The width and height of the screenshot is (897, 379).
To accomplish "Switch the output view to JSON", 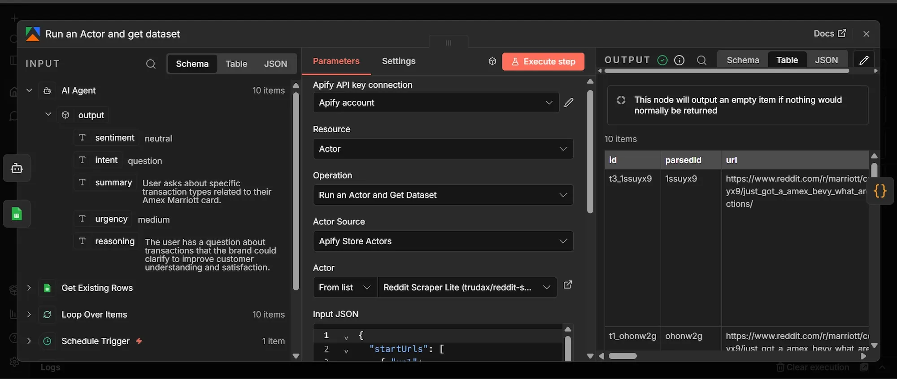I will pyautogui.click(x=826, y=60).
